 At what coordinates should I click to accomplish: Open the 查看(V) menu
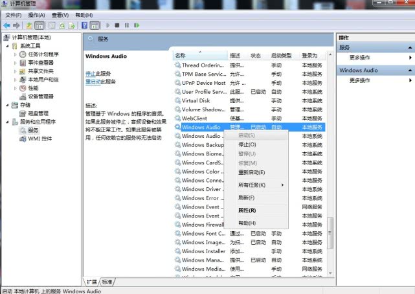60,15
